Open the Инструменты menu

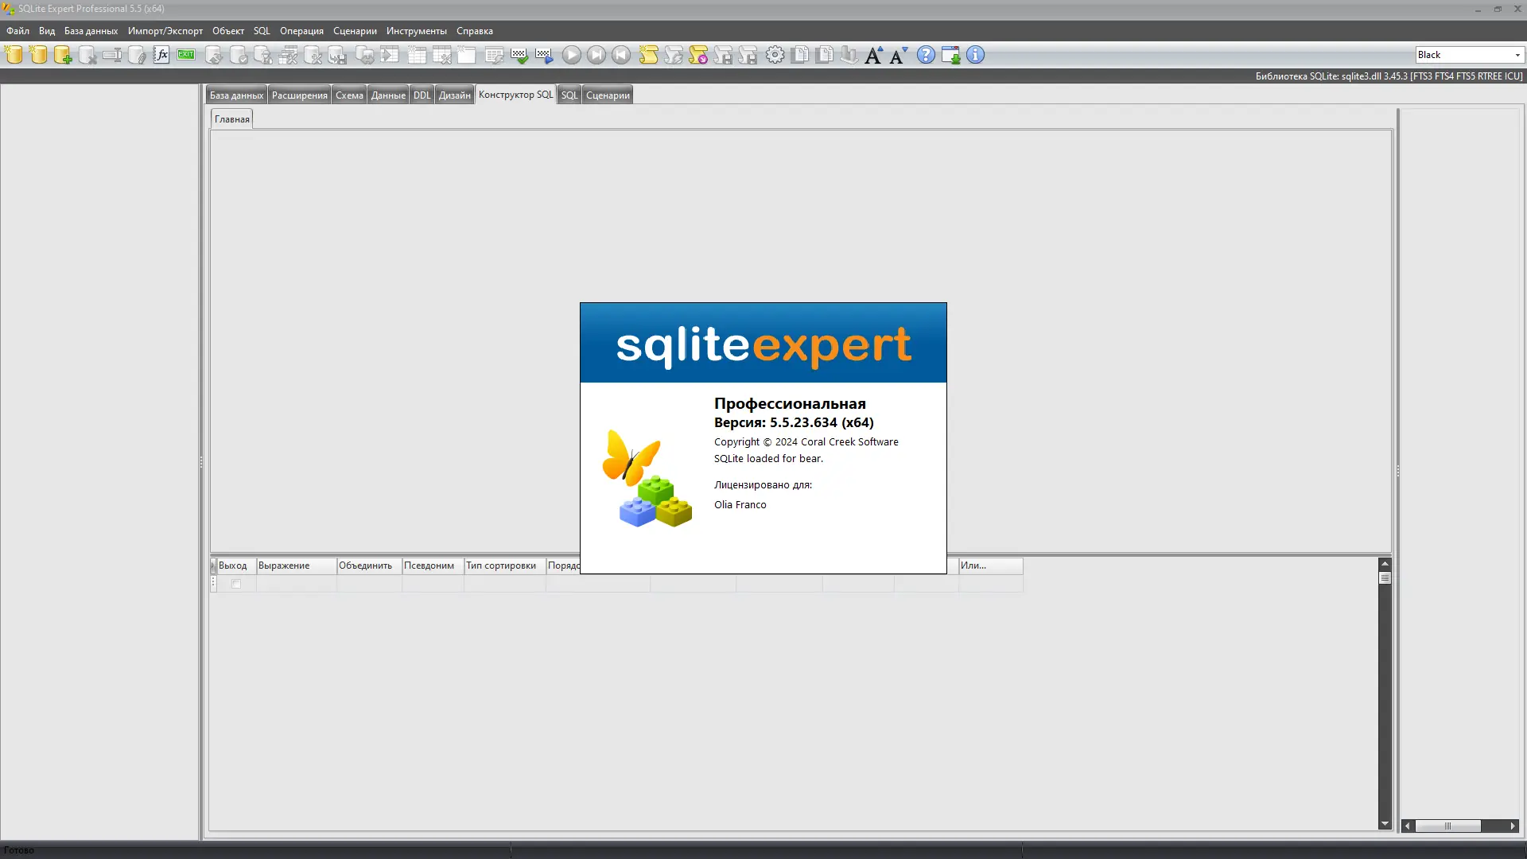(x=416, y=31)
